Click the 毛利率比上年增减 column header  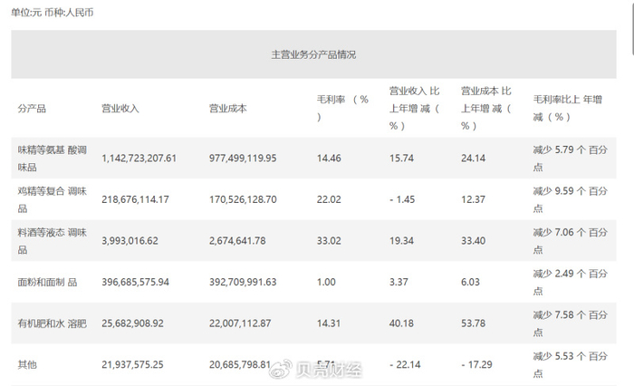tap(570, 108)
